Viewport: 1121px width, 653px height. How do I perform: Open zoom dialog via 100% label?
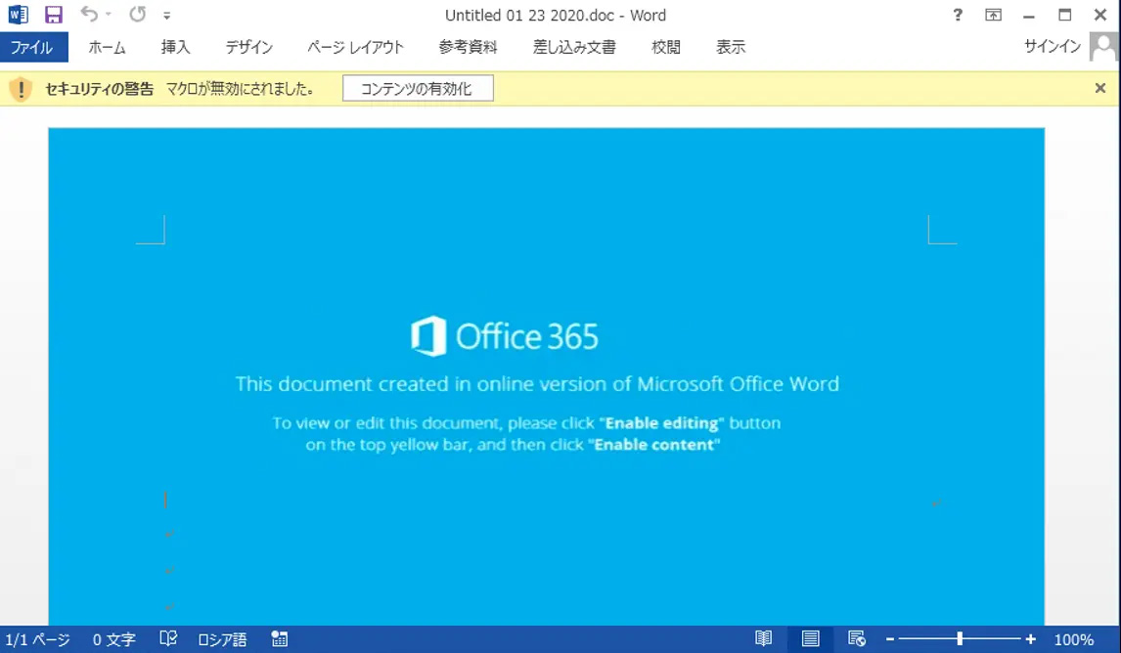(1074, 639)
